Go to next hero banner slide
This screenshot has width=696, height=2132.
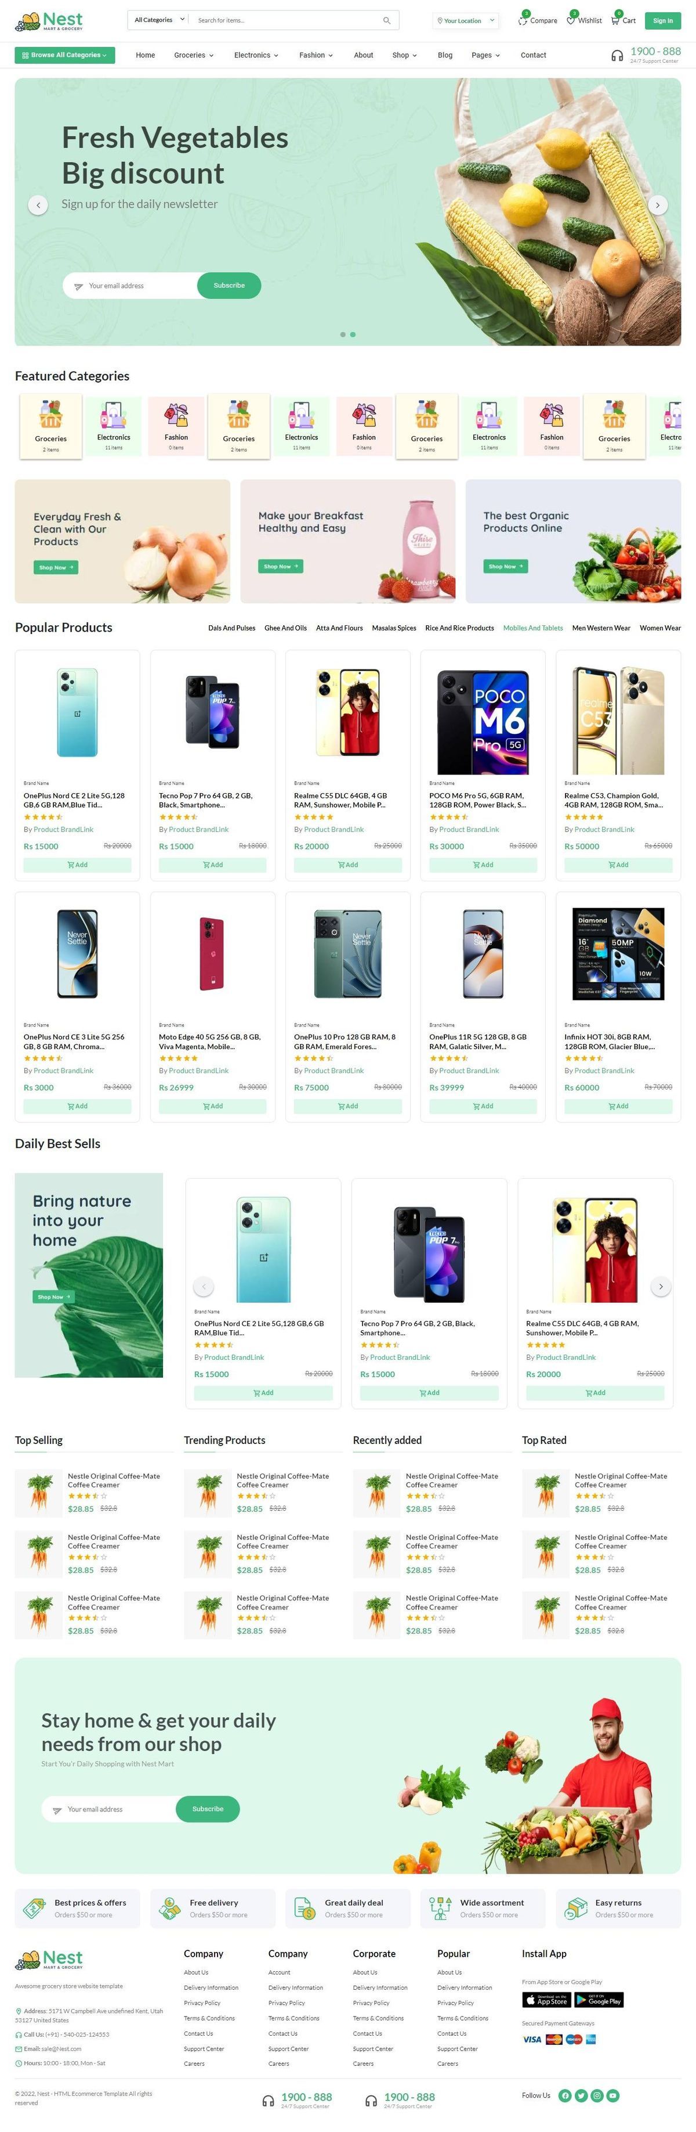[x=657, y=204]
